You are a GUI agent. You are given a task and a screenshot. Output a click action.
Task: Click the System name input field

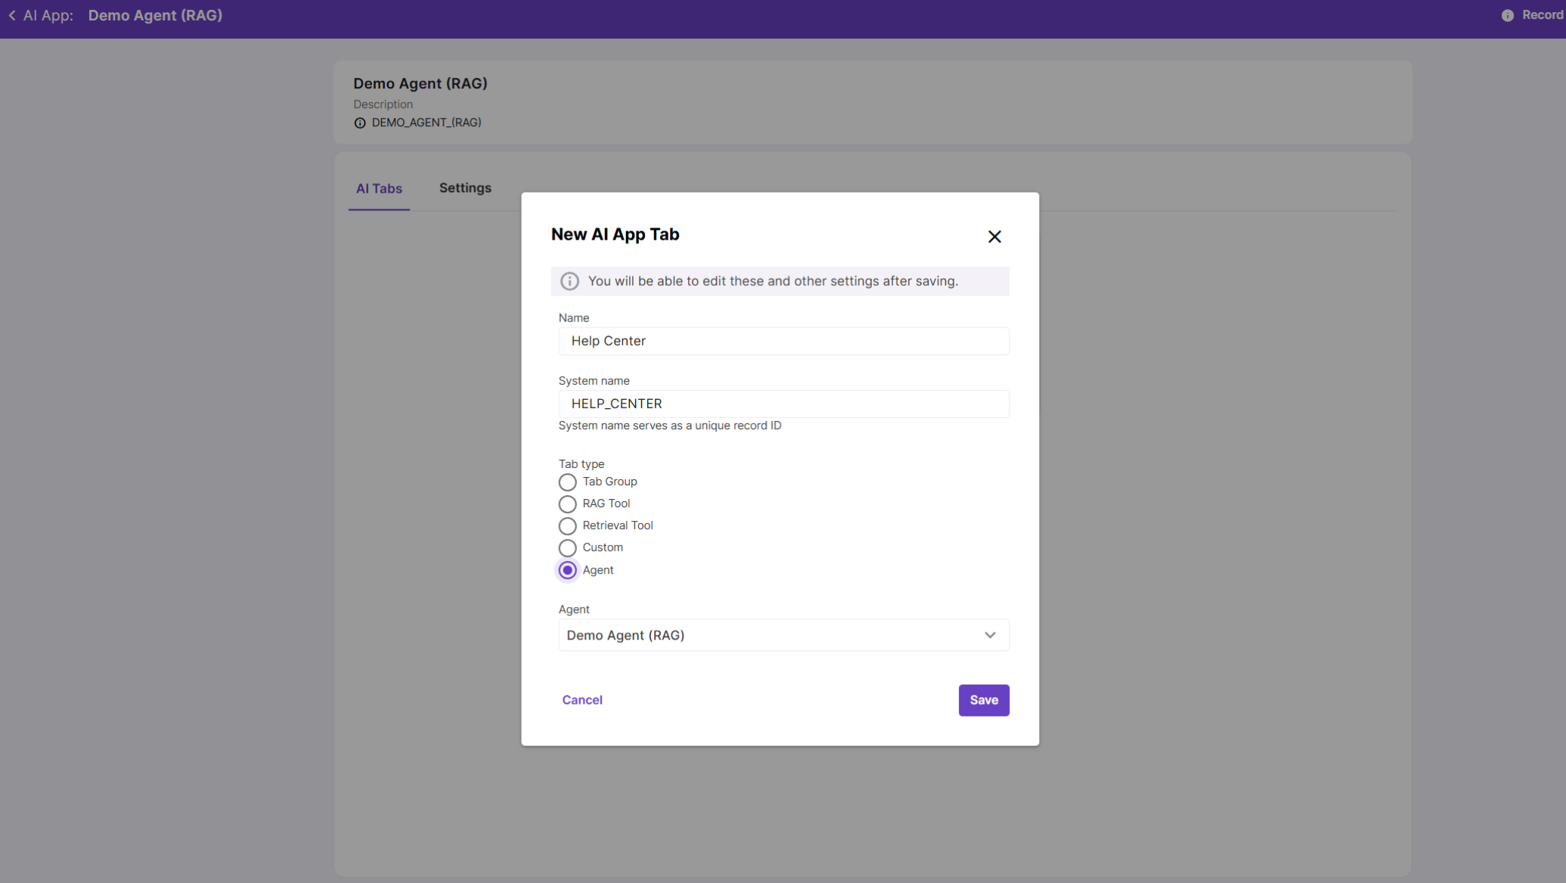pos(783,404)
